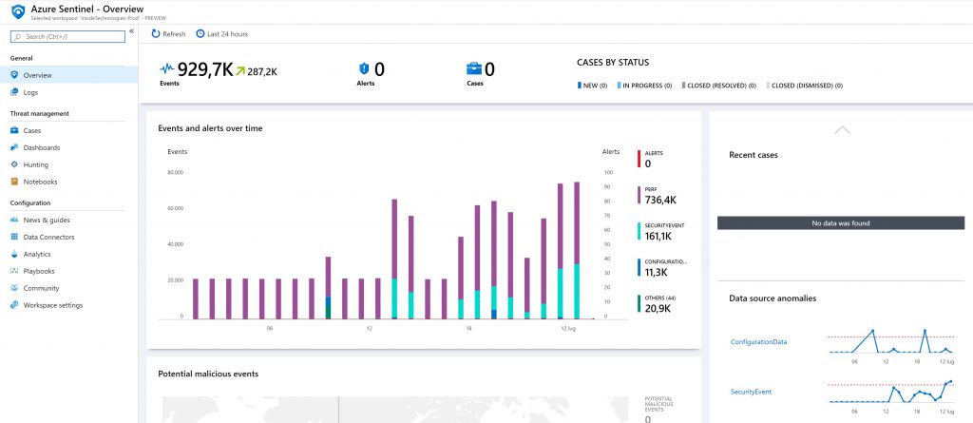Image resolution: width=973 pixels, height=423 pixels.
Task: Click the No data was found bar
Action: (841, 223)
